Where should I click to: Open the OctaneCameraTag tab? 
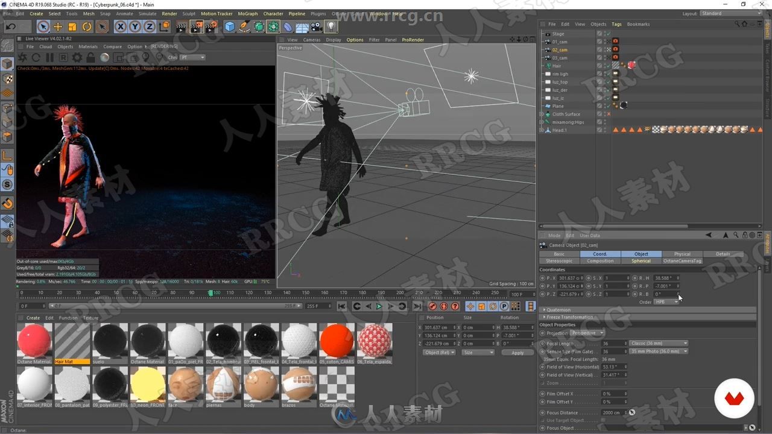point(682,261)
